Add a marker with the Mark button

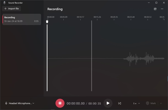[151, 103]
